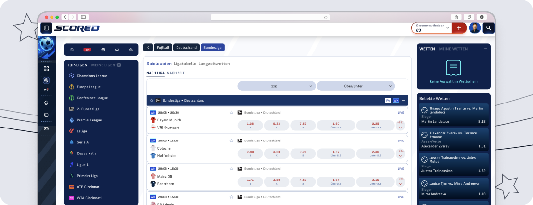Go to Fußball breadcrumb

pos(163,48)
